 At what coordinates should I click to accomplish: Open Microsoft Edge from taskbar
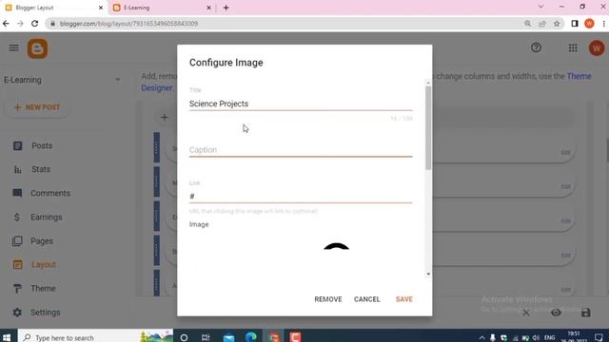pos(251,337)
